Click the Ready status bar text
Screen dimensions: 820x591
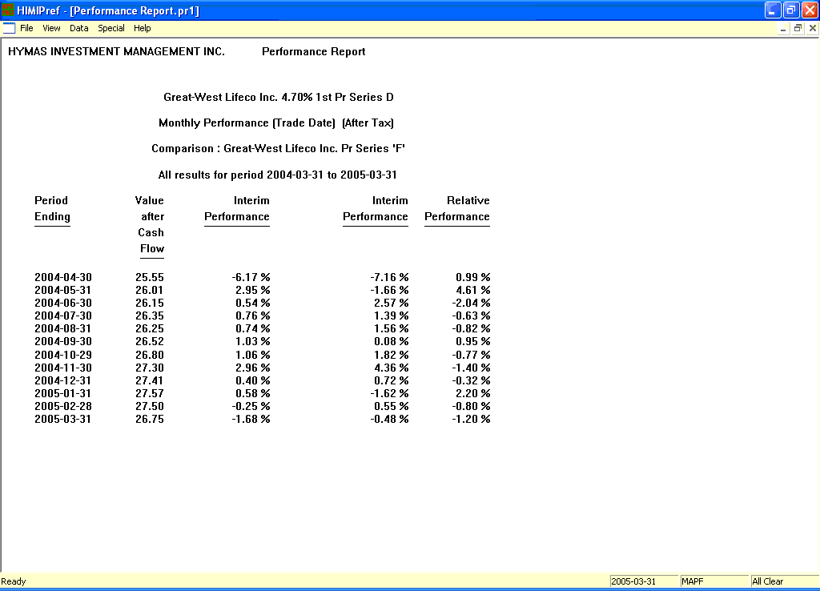click(x=14, y=581)
